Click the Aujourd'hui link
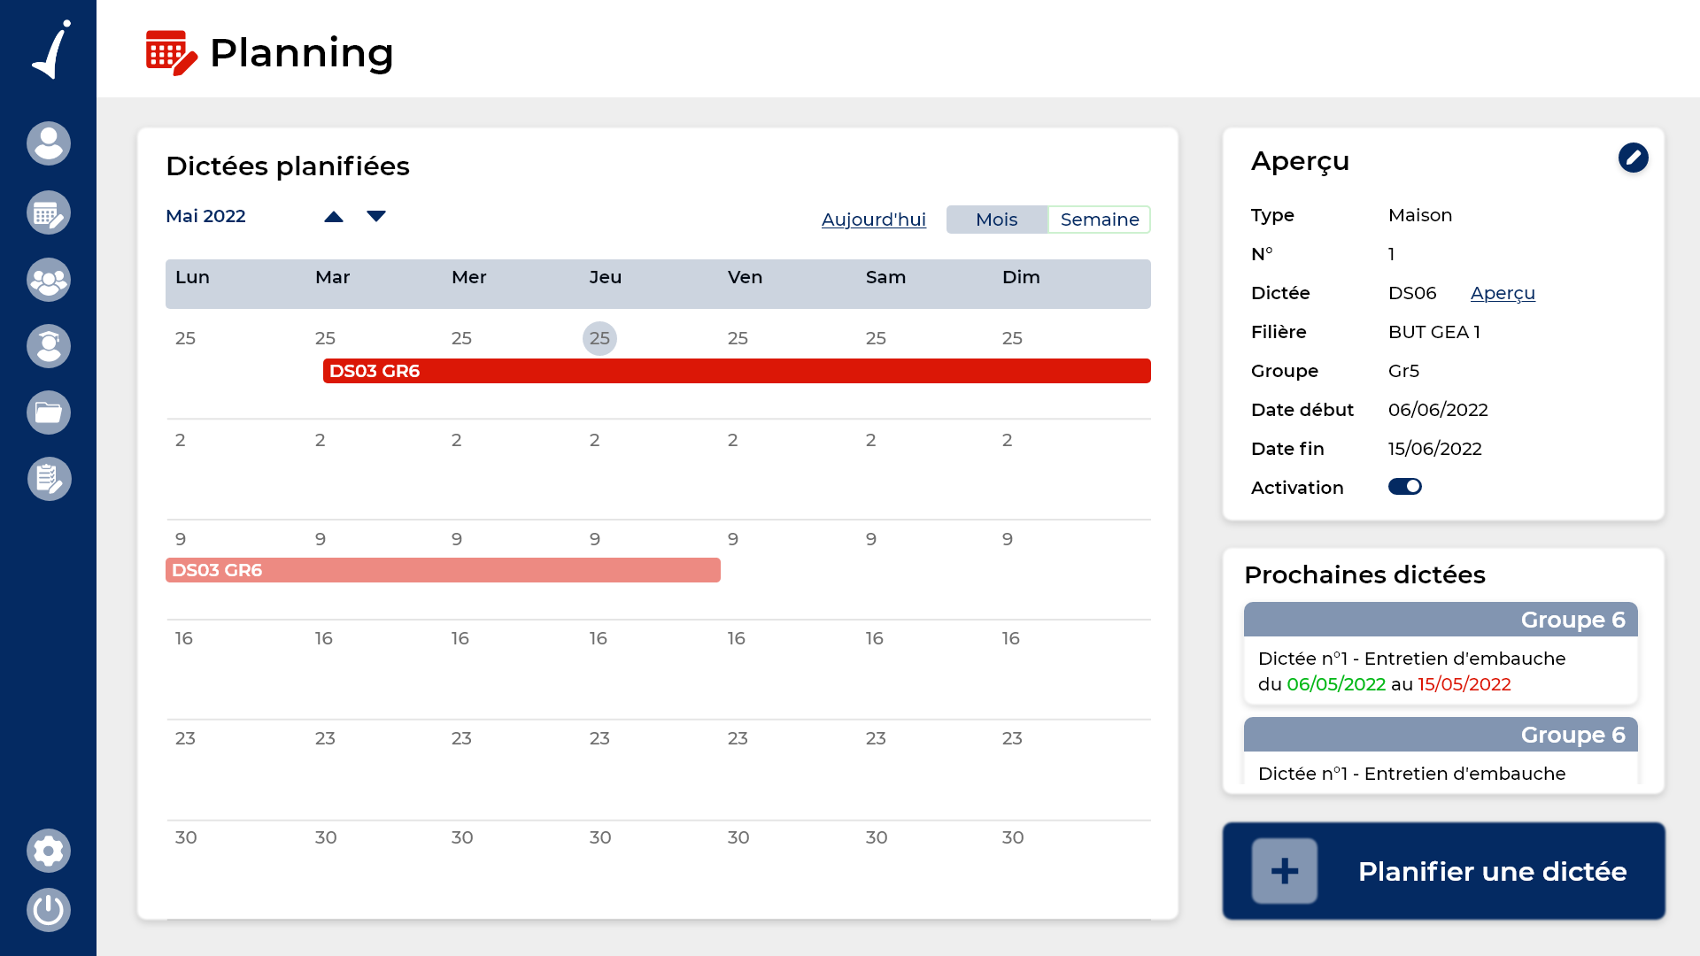 click(873, 220)
